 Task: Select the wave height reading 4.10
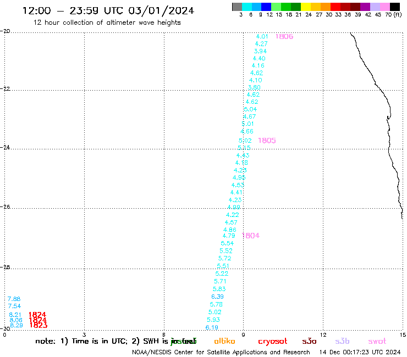coord(256,80)
